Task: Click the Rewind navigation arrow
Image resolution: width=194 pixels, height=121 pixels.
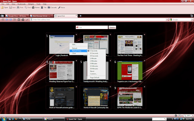Action: click(x=3, y=20)
